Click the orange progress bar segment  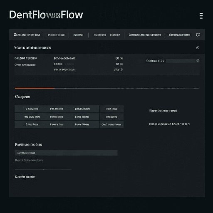click(x=35, y=88)
